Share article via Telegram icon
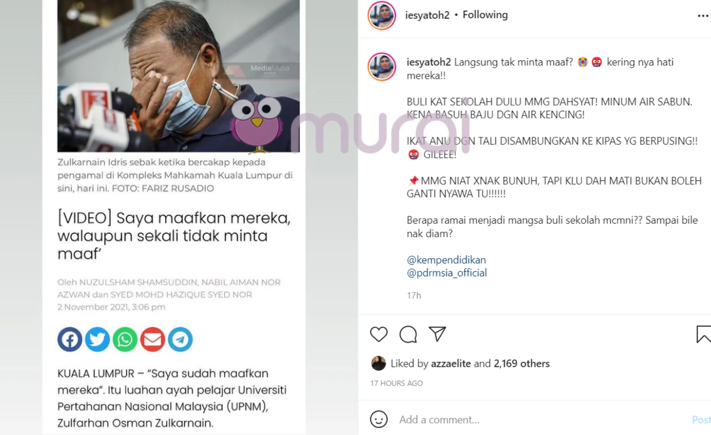The width and height of the screenshot is (711, 435). (x=180, y=339)
